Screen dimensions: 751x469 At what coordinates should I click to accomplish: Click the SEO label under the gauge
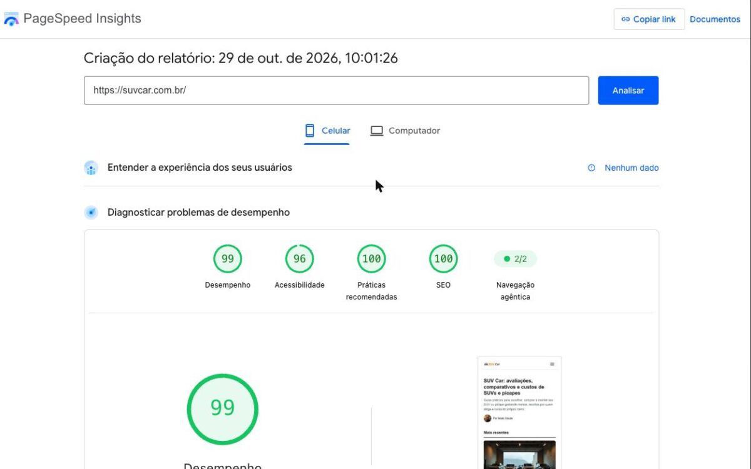443,285
